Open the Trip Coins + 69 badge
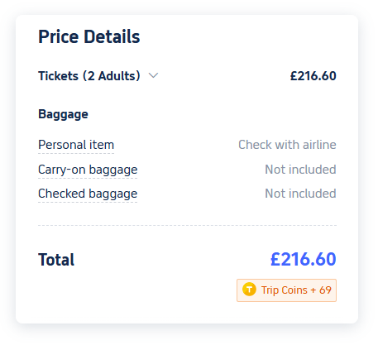This screenshot has height=345, width=378. (x=286, y=290)
